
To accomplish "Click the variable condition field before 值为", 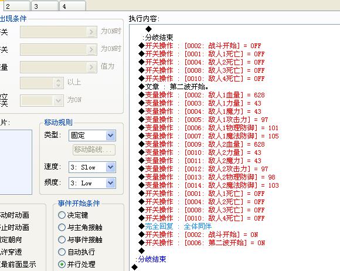I will click(59, 67).
